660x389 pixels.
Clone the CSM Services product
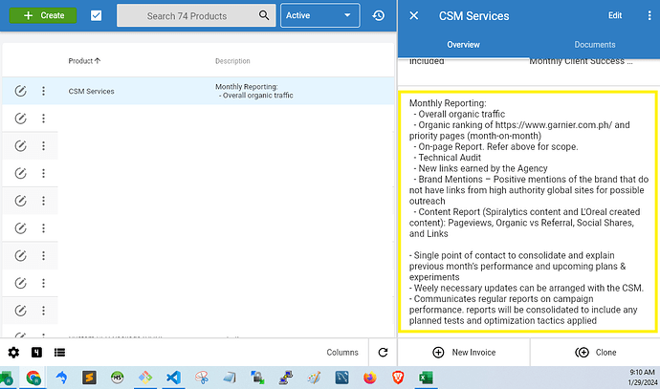pyautogui.click(x=595, y=353)
